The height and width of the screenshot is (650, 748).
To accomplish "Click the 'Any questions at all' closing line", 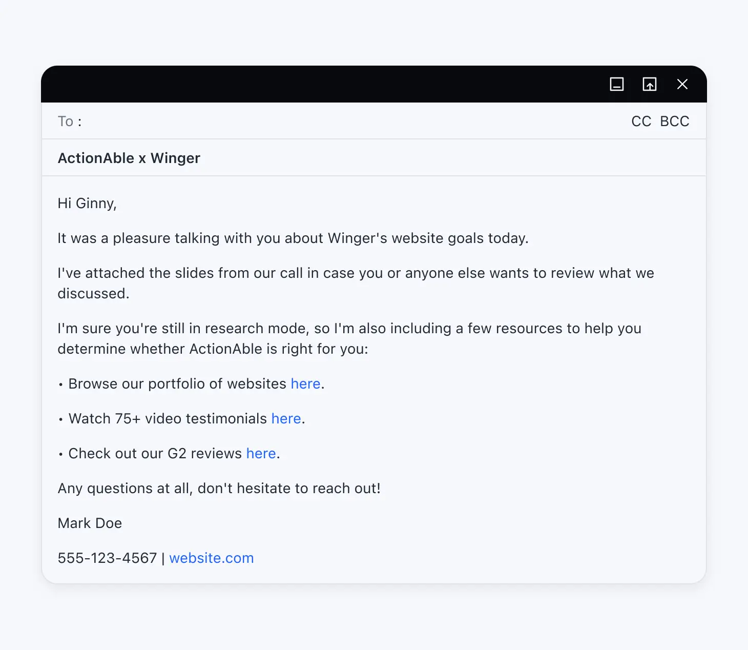I will coord(219,489).
